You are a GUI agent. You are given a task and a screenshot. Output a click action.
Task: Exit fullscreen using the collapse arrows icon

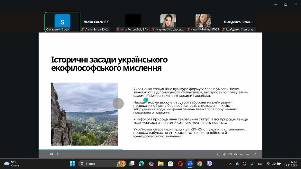[x=255, y=154]
